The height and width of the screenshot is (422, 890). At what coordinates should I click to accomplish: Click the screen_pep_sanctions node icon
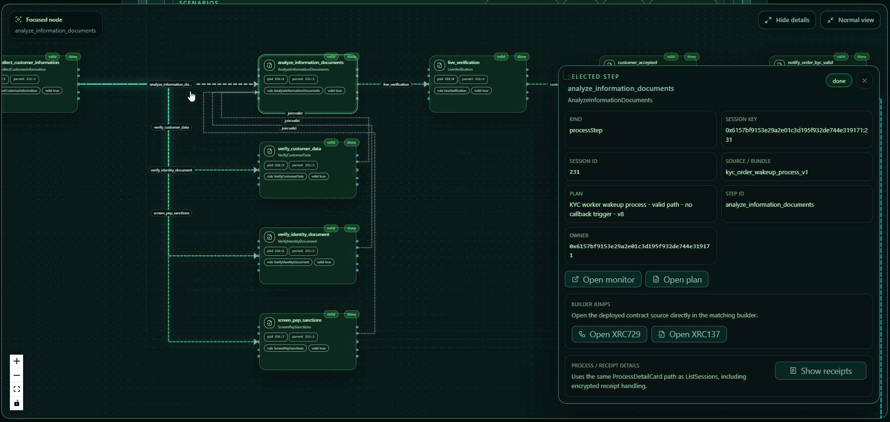pos(269,323)
